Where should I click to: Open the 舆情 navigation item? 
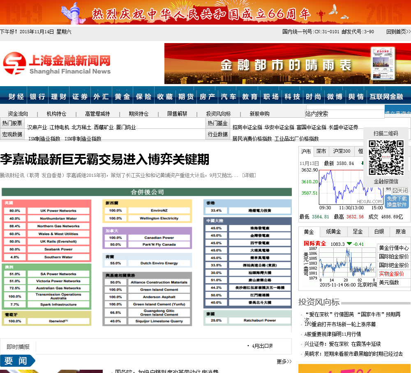pos(356,96)
